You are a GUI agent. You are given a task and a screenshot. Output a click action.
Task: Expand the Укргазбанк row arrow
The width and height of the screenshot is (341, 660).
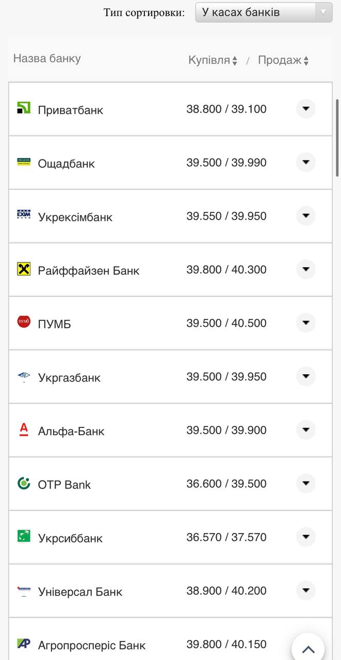[x=305, y=376]
